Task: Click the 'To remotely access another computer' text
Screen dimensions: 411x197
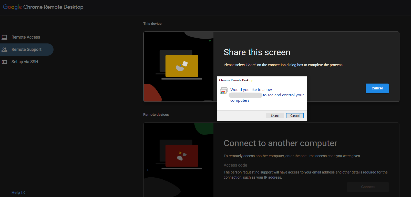Action: [292, 156]
